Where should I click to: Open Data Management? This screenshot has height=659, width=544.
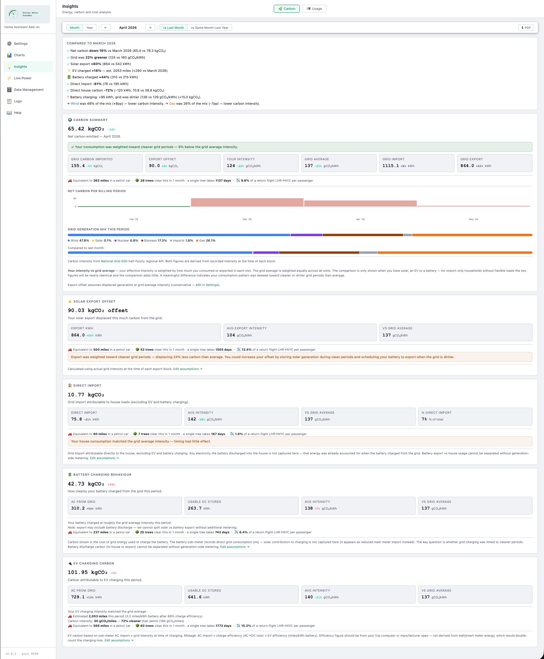tap(28, 90)
